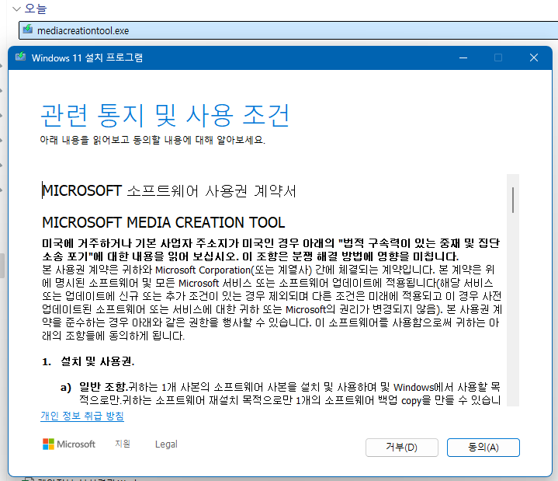Screen dimensions: 558x481
Task: Click the MICROSOFT 소프트웨어 사용권 계약서 heading
Action: (x=169, y=191)
